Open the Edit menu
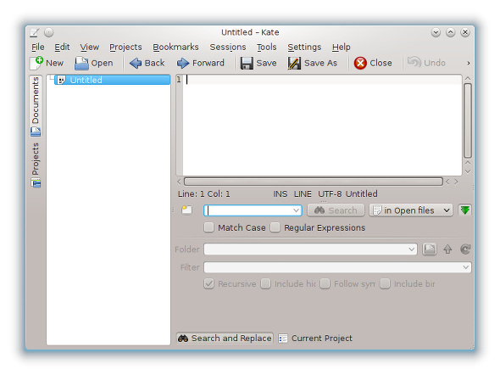 (62, 47)
